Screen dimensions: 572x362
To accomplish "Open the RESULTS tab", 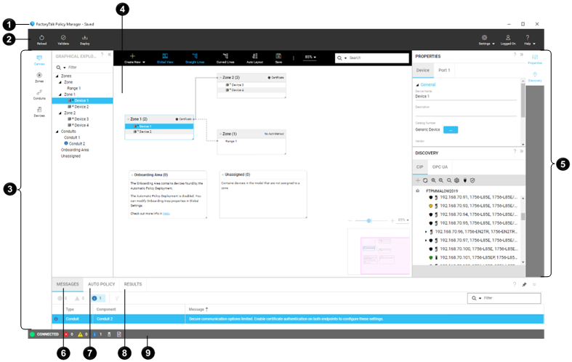I will (x=133, y=284).
